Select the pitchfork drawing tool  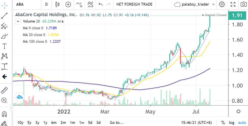(x=4, y=26)
